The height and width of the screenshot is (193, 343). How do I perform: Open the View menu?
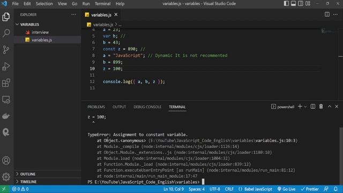(x=62, y=4)
